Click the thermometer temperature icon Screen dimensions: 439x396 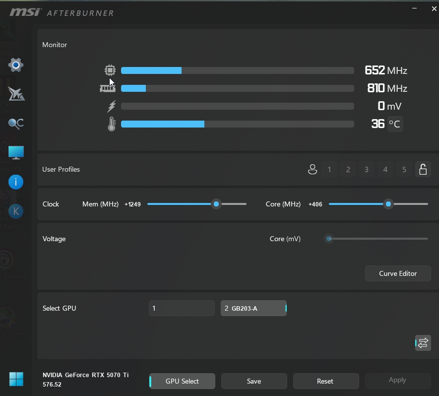[x=112, y=124]
